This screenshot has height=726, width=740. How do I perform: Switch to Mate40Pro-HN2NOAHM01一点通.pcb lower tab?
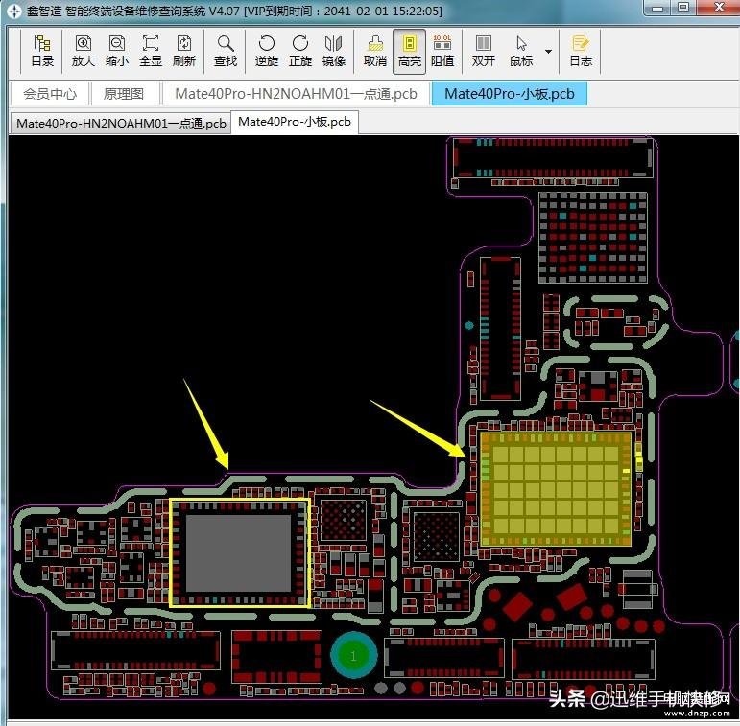coord(121,123)
